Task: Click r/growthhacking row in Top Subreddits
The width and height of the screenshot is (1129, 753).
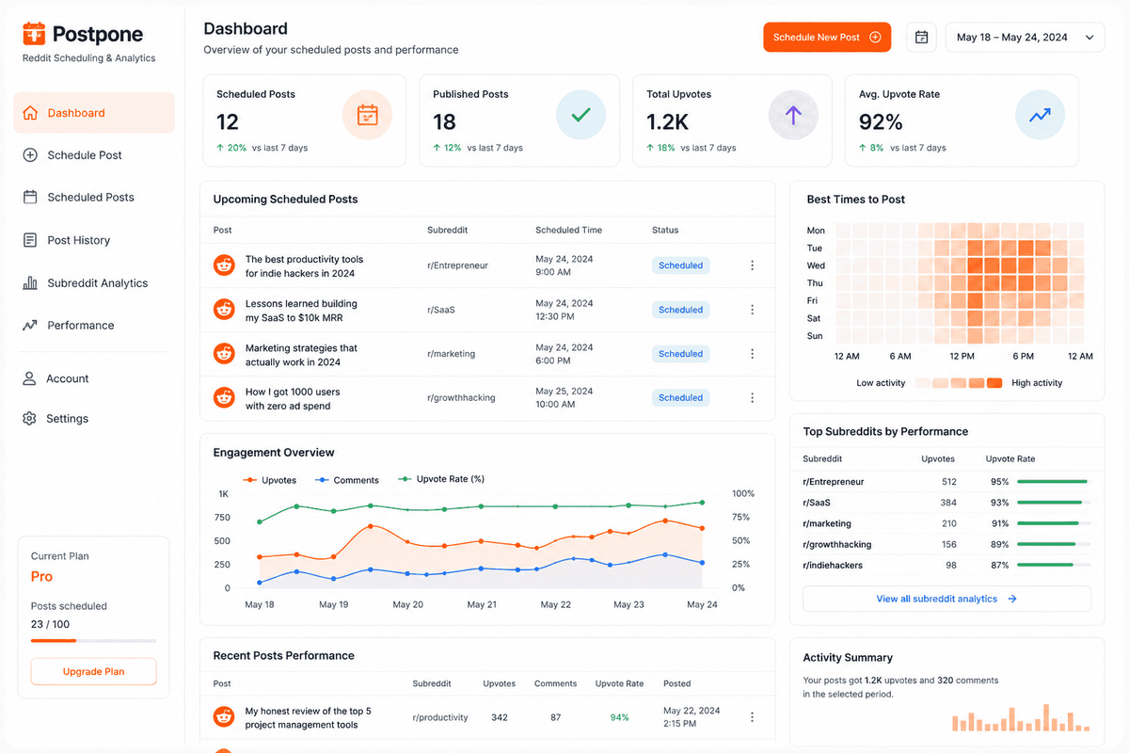Action: [x=946, y=544]
